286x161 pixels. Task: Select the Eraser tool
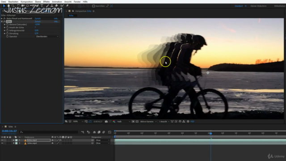(x=56, y=6)
